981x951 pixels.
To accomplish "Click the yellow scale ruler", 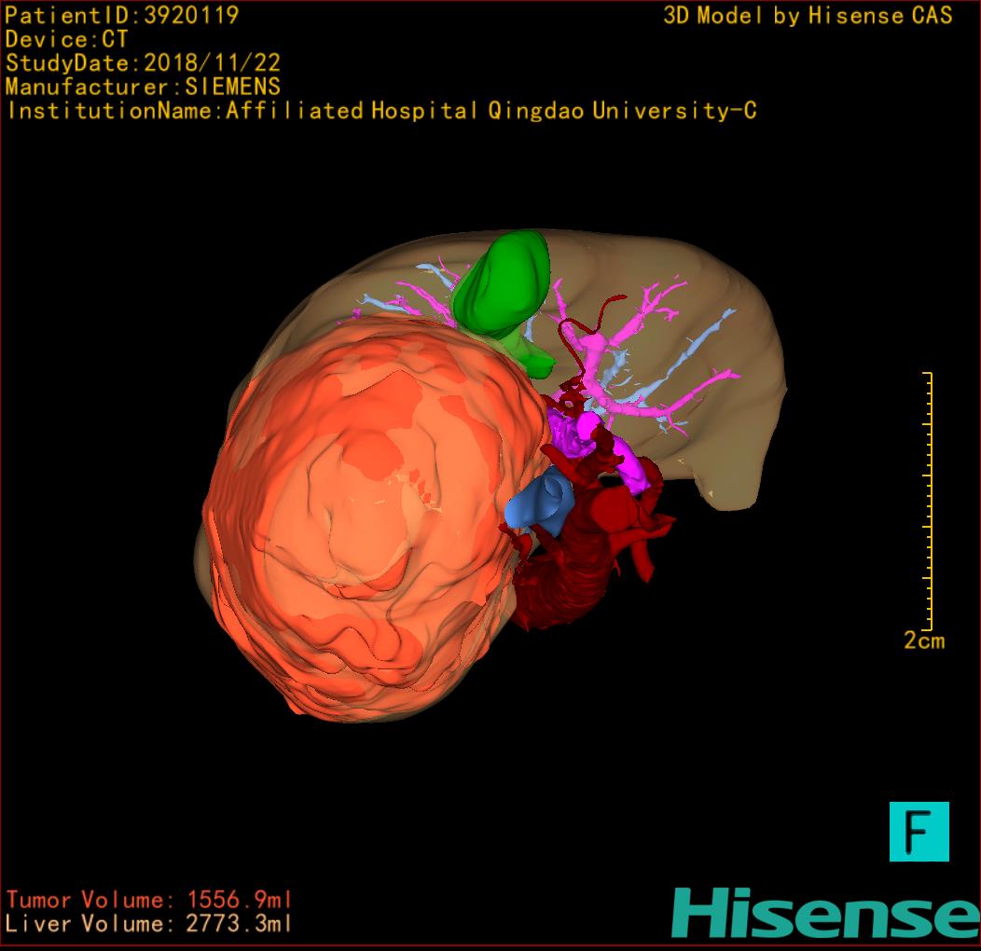I will pyautogui.click(x=927, y=500).
